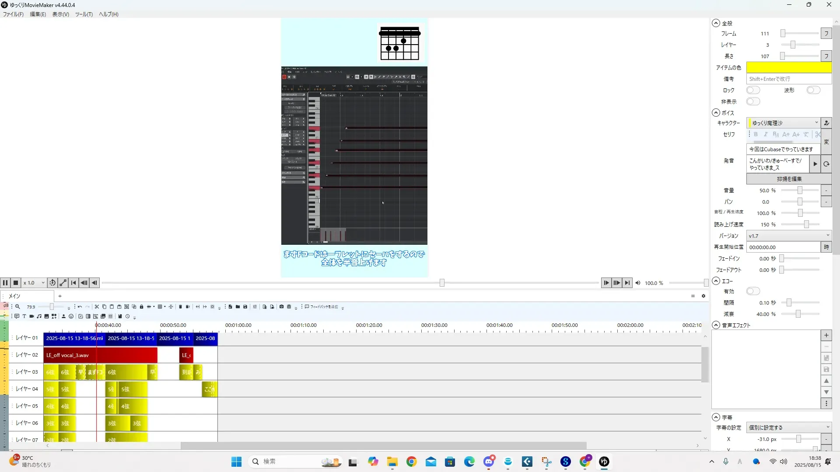
Task: Open the キャラクター ゆっくり魔理沙 dropdown
Action: 783,123
